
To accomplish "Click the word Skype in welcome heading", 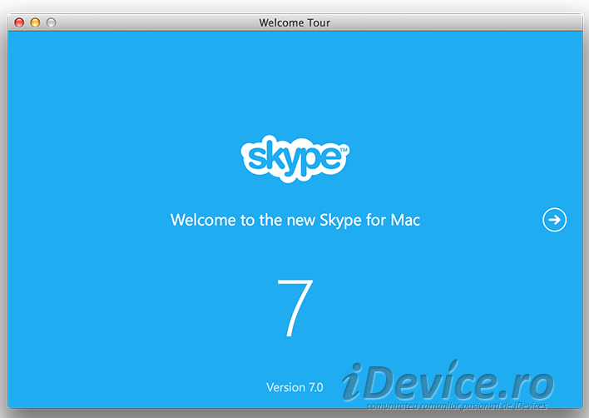I will click(341, 220).
